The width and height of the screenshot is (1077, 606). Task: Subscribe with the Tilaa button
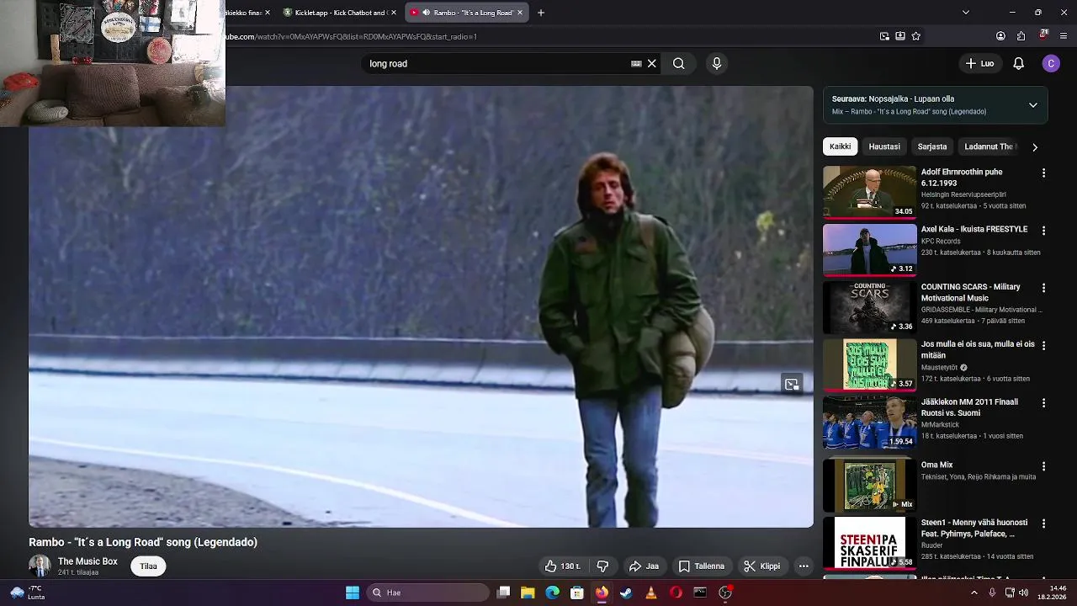(x=148, y=566)
